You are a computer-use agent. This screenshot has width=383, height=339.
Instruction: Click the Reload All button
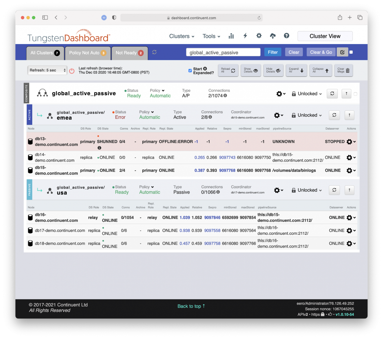228,70
